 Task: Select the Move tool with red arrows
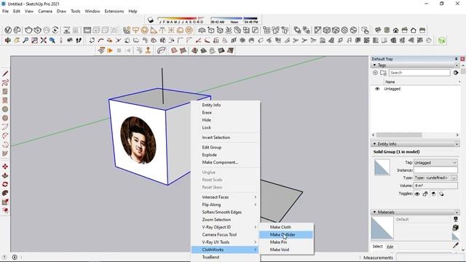5,167
